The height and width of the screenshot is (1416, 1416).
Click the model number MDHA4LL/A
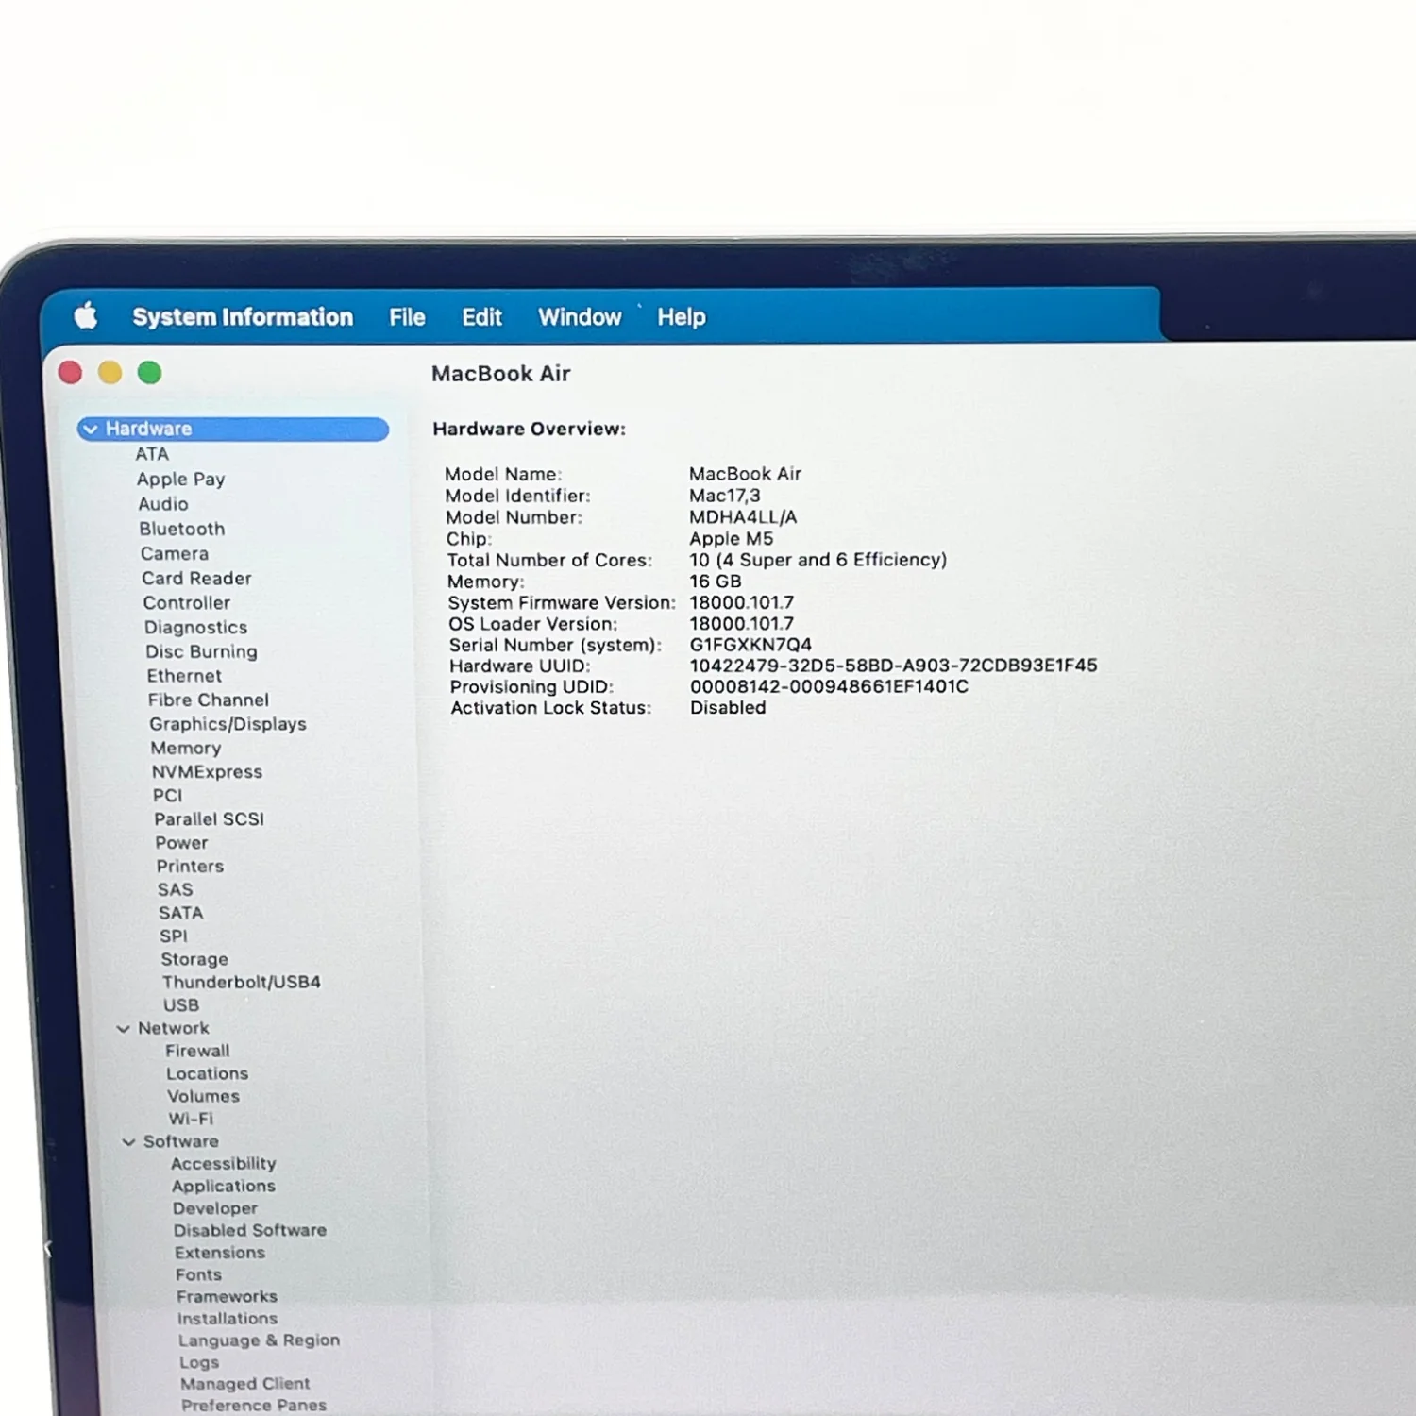[x=743, y=517]
